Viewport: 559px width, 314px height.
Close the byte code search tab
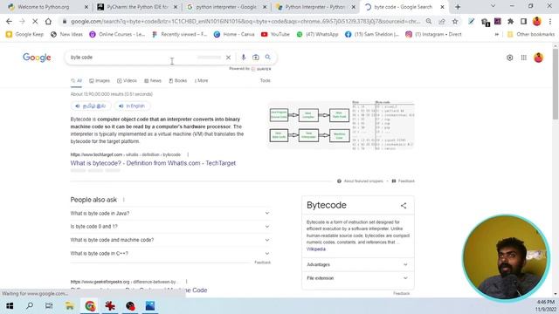tap(443, 7)
